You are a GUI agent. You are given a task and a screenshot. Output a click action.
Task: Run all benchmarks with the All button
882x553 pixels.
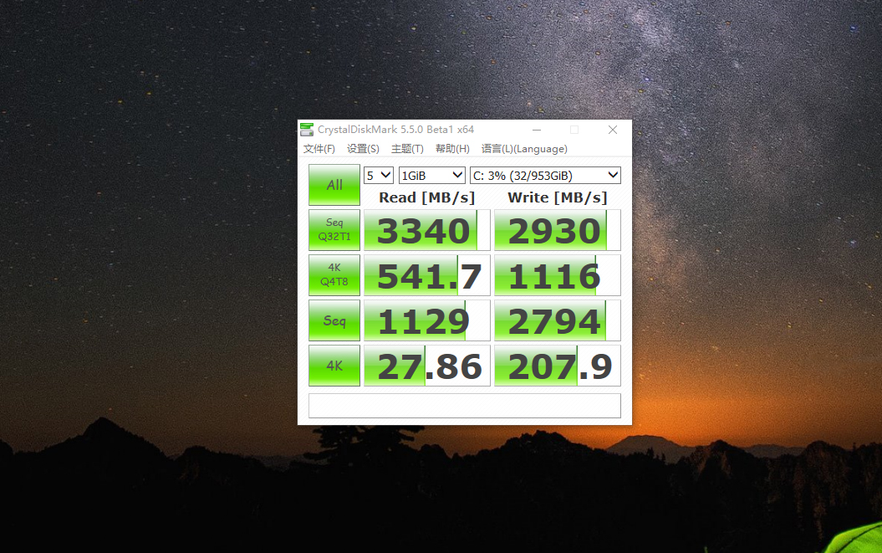tap(334, 185)
